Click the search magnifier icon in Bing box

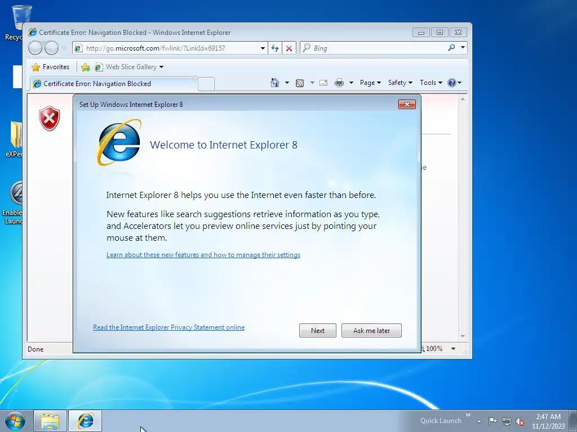tap(451, 47)
